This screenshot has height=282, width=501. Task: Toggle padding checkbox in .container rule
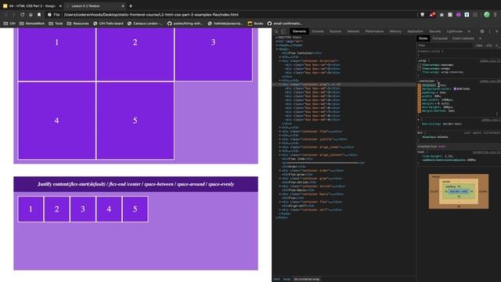click(x=420, y=92)
